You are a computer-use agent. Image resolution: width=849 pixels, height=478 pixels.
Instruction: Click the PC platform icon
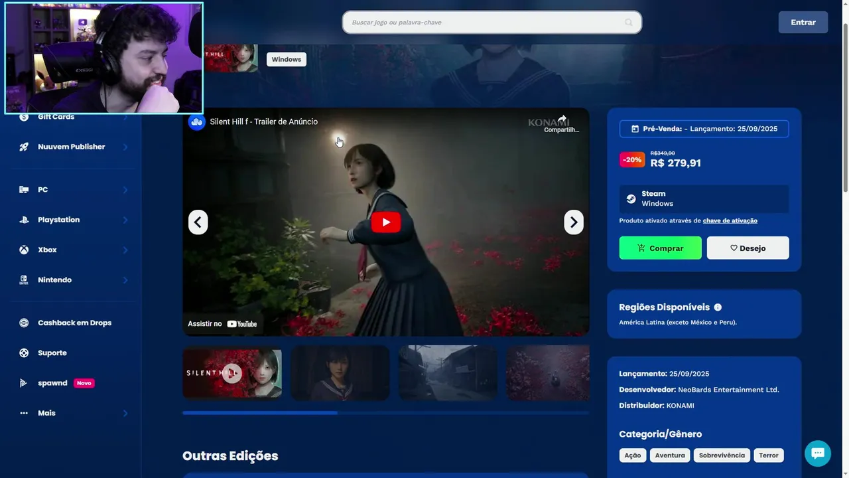[x=24, y=190]
